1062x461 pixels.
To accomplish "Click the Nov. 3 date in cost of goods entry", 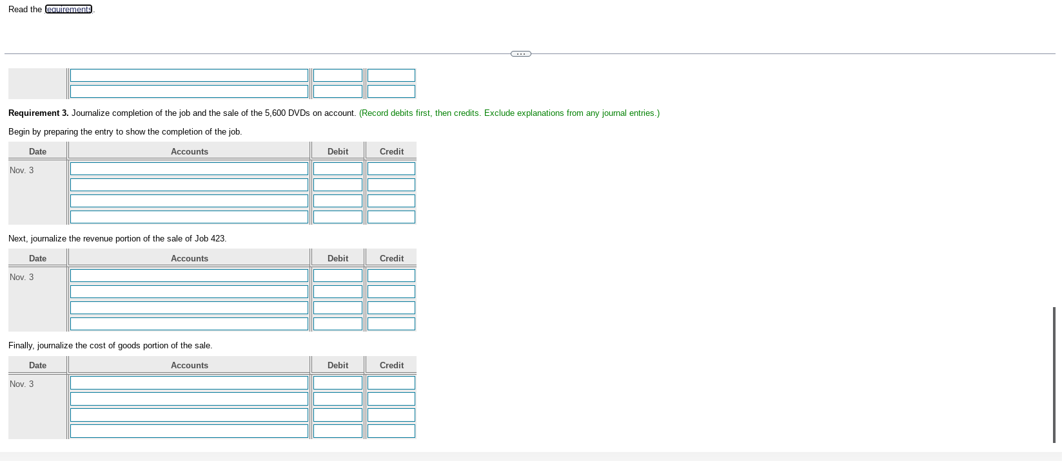I will [22, 384].
